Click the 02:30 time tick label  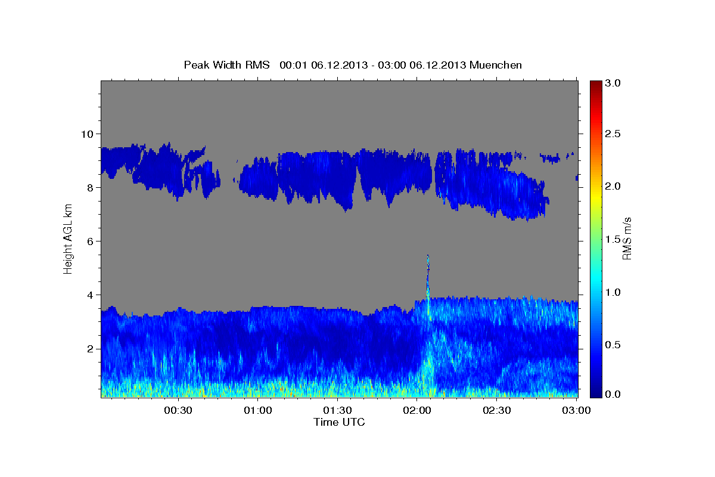(x=497, y=410)
